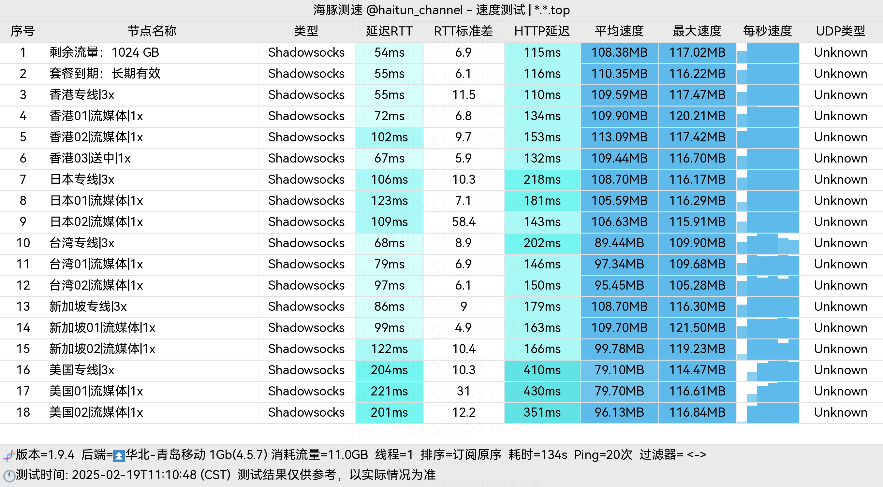Select the 类型 column header
The height and width of the screenshot is (487, 883).
[306, 31]
